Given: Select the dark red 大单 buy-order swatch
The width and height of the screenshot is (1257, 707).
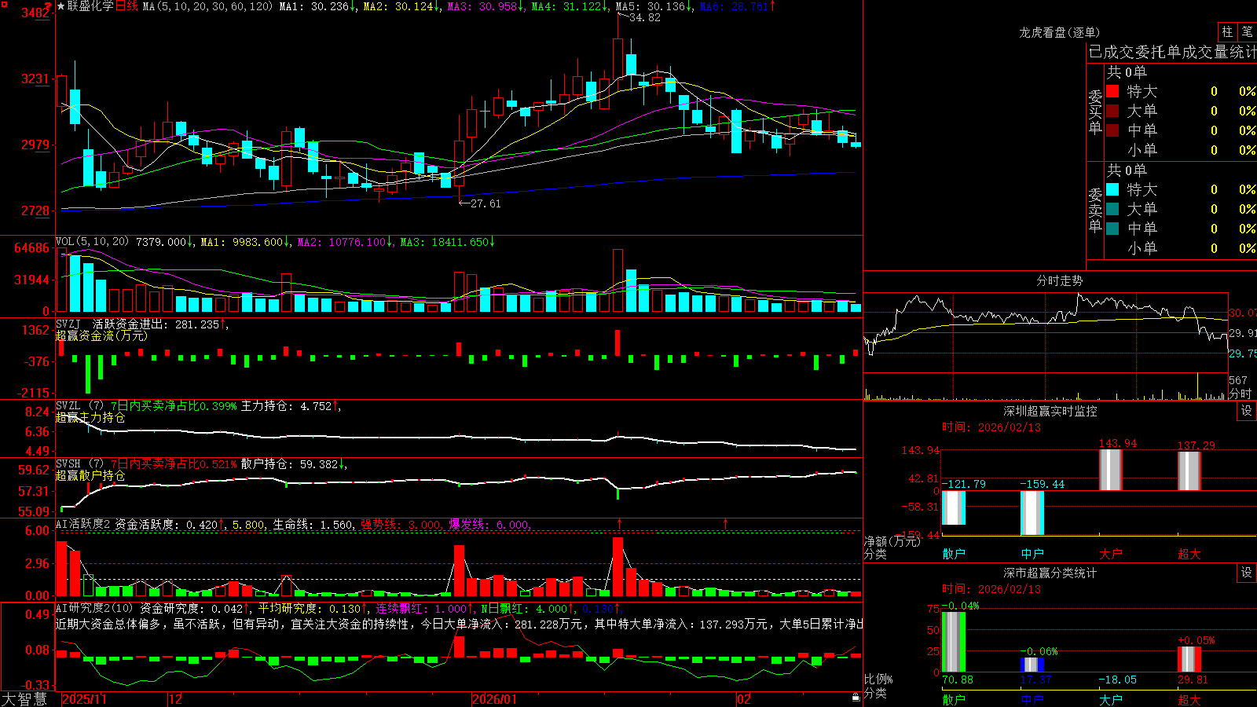Looking at the screenshot, I should pos(1112,111).
